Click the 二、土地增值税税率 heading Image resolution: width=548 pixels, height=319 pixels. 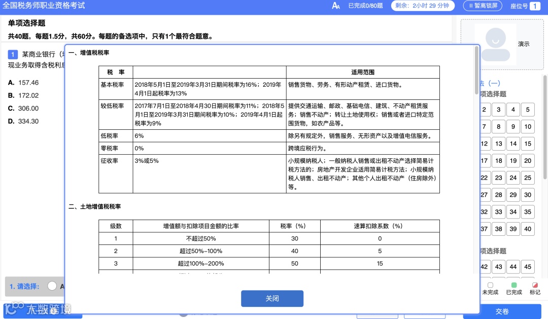point(95,206)
